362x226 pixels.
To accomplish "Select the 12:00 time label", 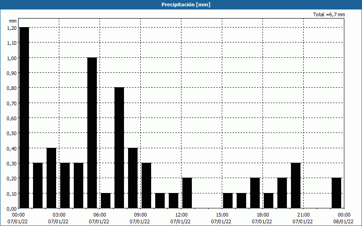I will (181, 215).
